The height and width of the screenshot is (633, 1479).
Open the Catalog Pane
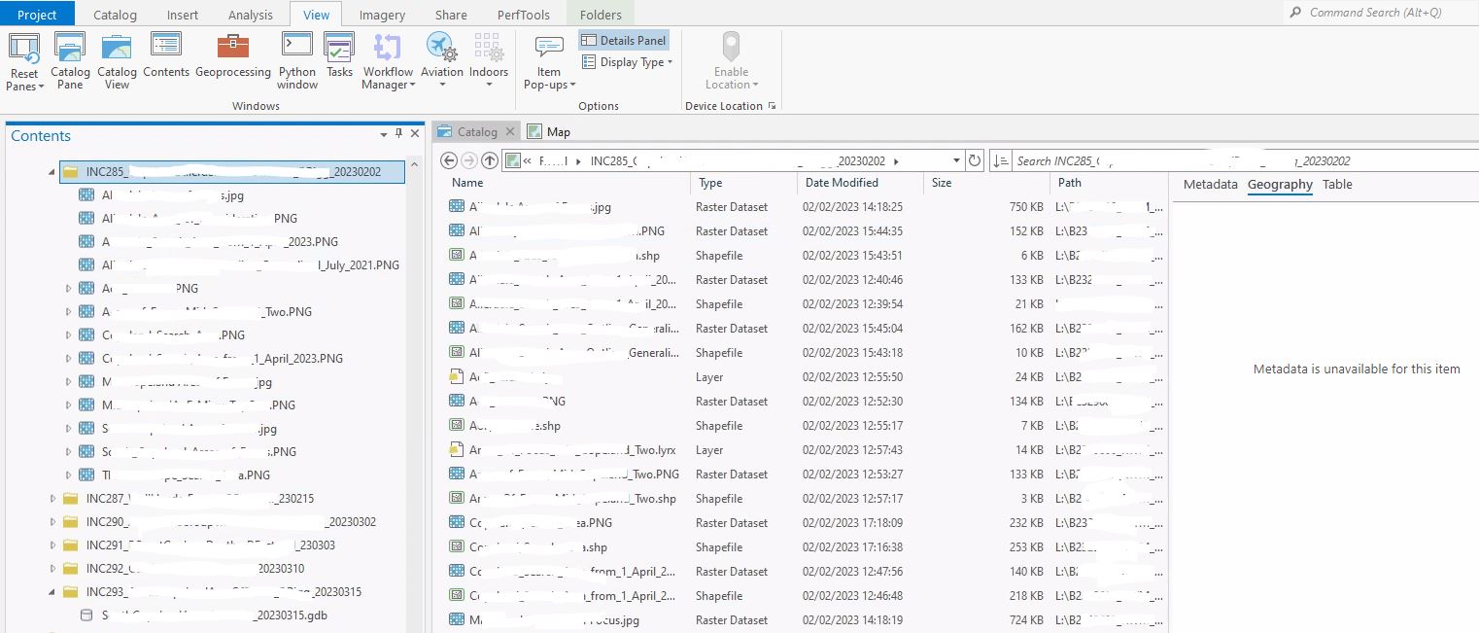[69, 58]
